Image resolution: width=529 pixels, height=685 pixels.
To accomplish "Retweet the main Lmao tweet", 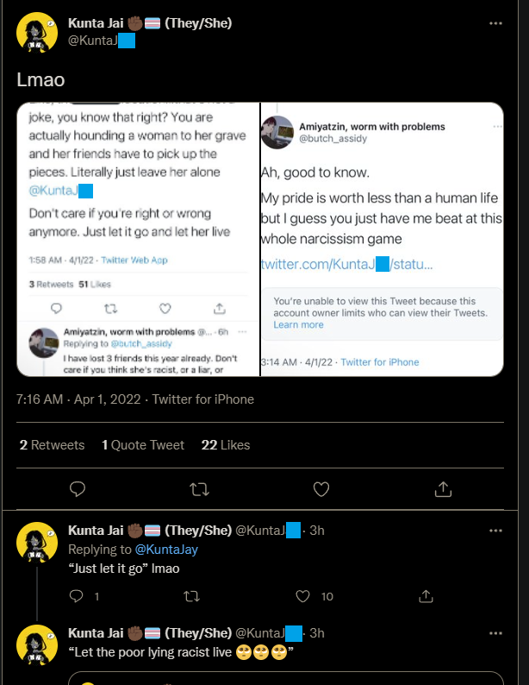I will click(x=199, y=489).
